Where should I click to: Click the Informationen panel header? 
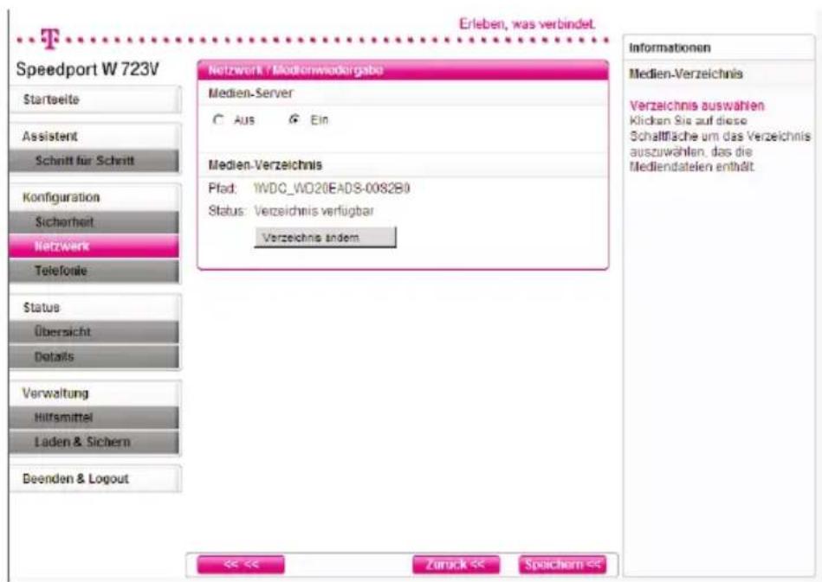click(670, 48)
